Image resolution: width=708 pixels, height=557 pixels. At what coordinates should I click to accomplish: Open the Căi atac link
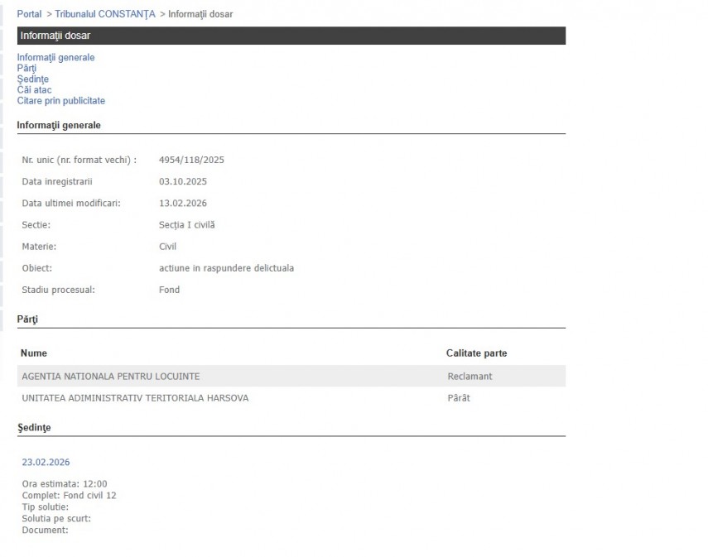pos(34,90)
